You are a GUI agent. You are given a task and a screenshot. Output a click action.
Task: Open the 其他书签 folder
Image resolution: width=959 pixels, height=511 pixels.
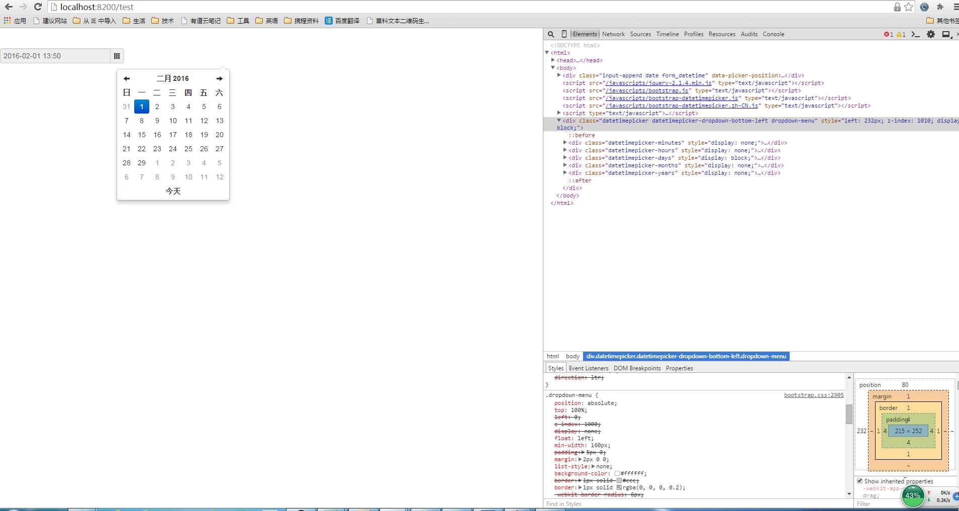point(943,21)
